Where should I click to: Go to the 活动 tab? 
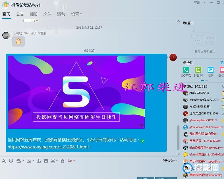(61, 14)
